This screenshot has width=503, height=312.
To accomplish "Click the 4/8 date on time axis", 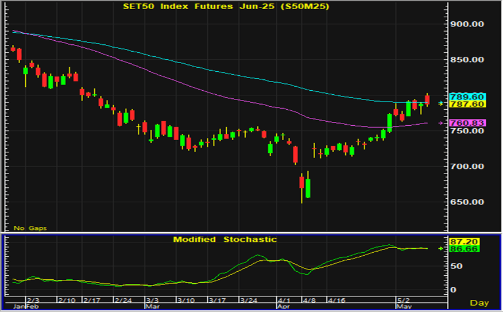I will click(x=308, y=300).
